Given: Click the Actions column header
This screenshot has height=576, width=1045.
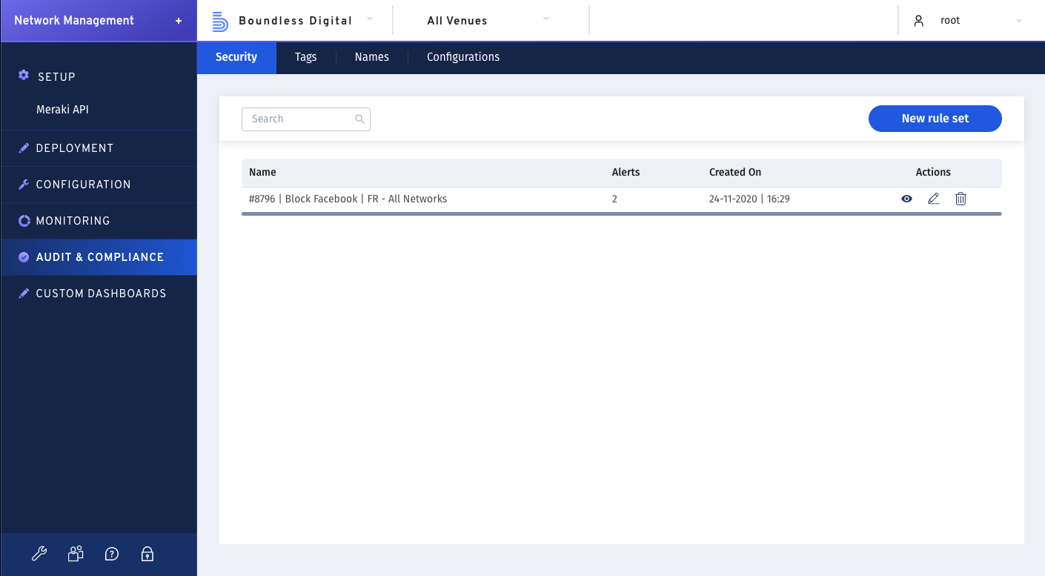Looking at the screenshot, I should (933, 172).
